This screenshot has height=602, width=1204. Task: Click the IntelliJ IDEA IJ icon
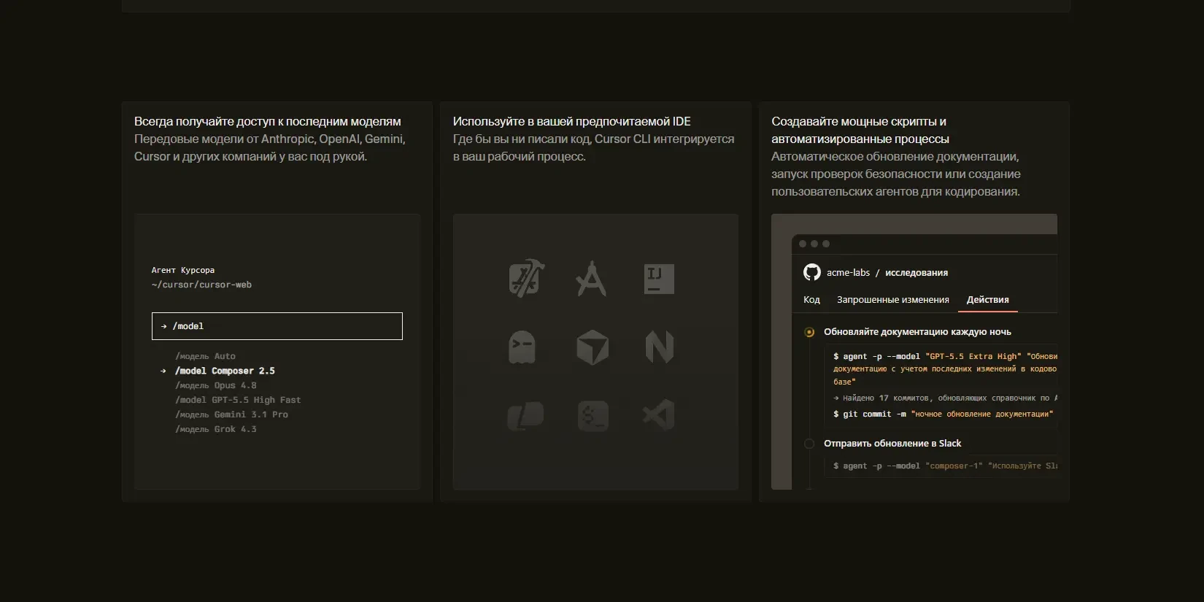(659, 279)
